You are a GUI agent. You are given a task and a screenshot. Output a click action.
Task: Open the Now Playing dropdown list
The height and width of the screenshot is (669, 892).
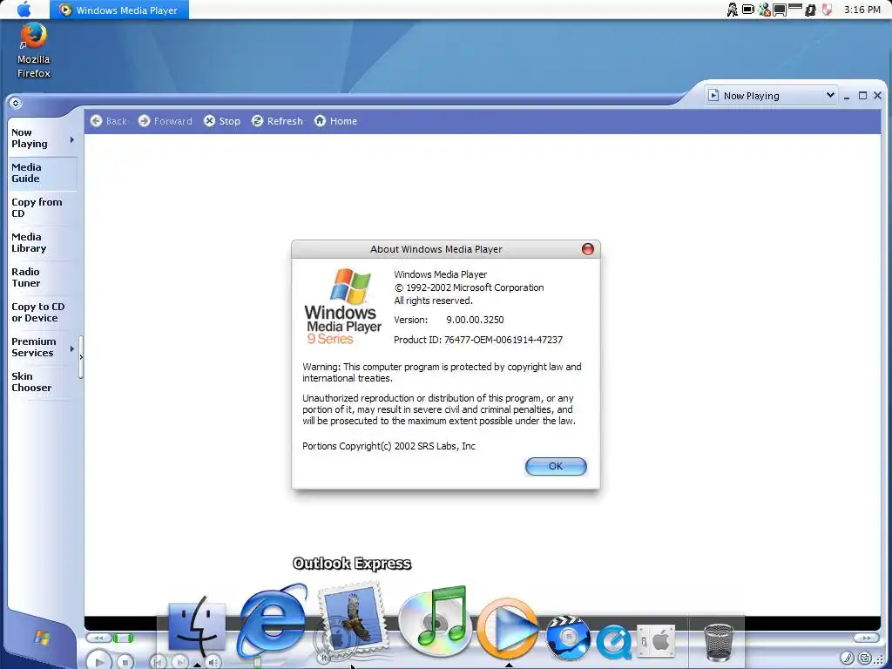tap(830, 95)
